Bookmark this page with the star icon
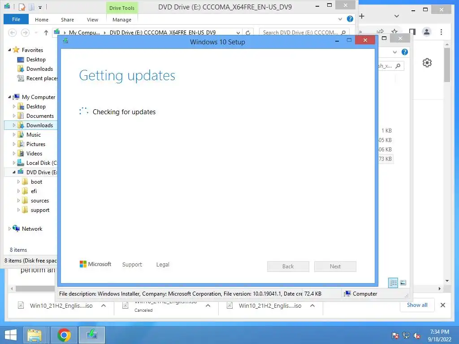This screenshot has height=344, width=459. point(394,31)
